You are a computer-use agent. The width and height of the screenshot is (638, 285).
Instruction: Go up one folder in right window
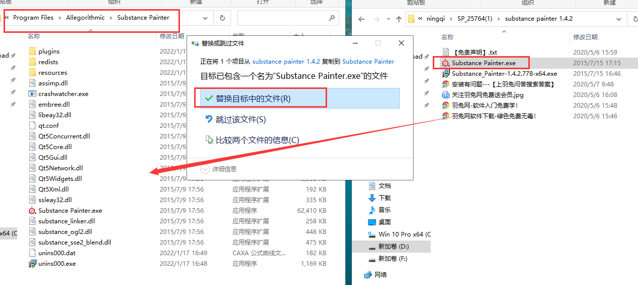(398, 19)
